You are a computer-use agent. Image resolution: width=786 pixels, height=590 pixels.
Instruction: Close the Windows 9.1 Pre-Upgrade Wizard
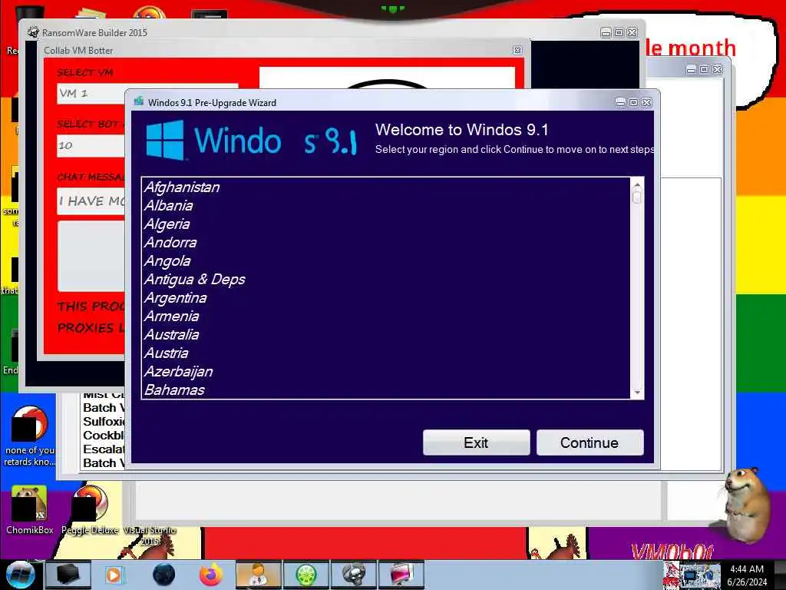[x=646, y=102]
